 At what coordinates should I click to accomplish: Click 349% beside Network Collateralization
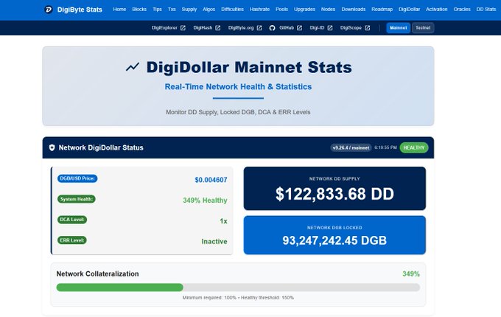[x=411, y=274]
